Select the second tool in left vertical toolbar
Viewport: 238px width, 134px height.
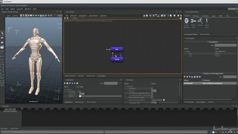(x=2, y=38)
